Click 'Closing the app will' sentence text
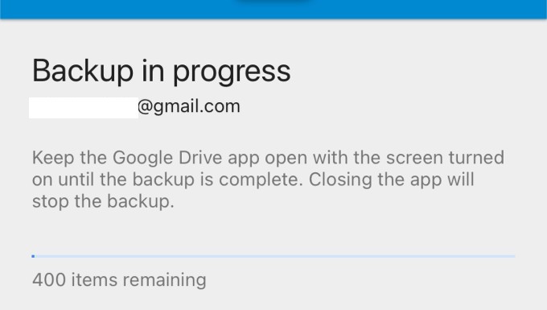Viewport: 547px width, 310px height. click(x=392, y=180)
